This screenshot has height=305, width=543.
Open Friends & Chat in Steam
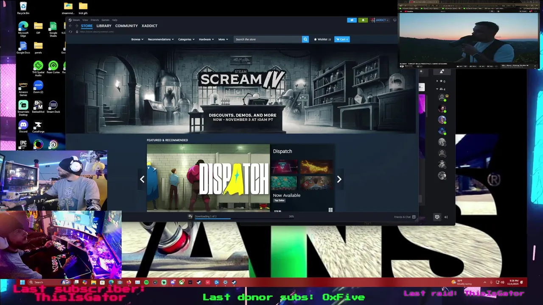(x=404, y=217)
